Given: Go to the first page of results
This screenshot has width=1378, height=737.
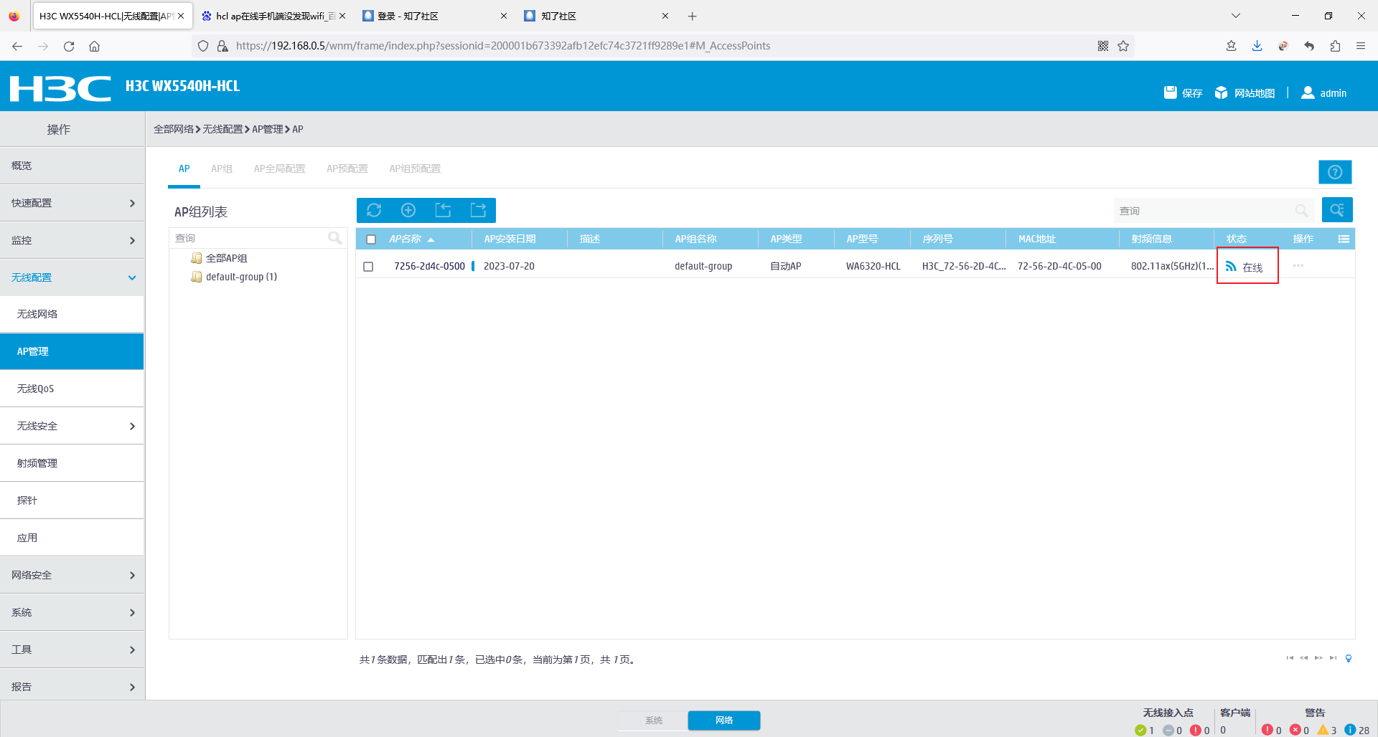Looking at the screenshot, I should (x=1290, y=658).
